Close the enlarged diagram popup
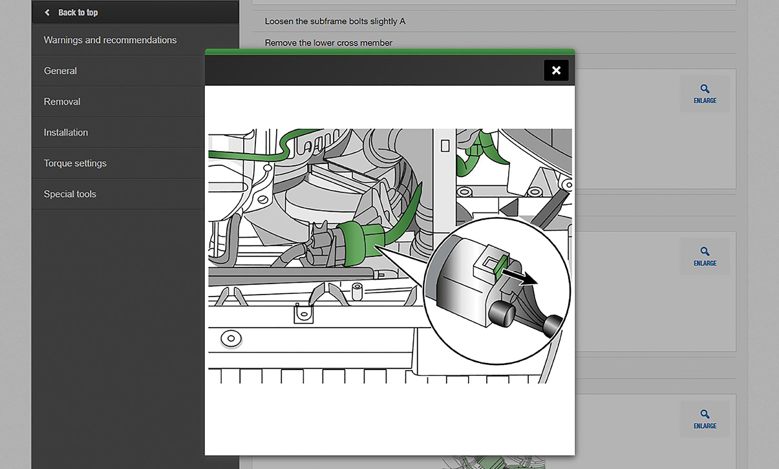Image resolution: width=779 pixels, height=469 pixels. click(556, 70)
